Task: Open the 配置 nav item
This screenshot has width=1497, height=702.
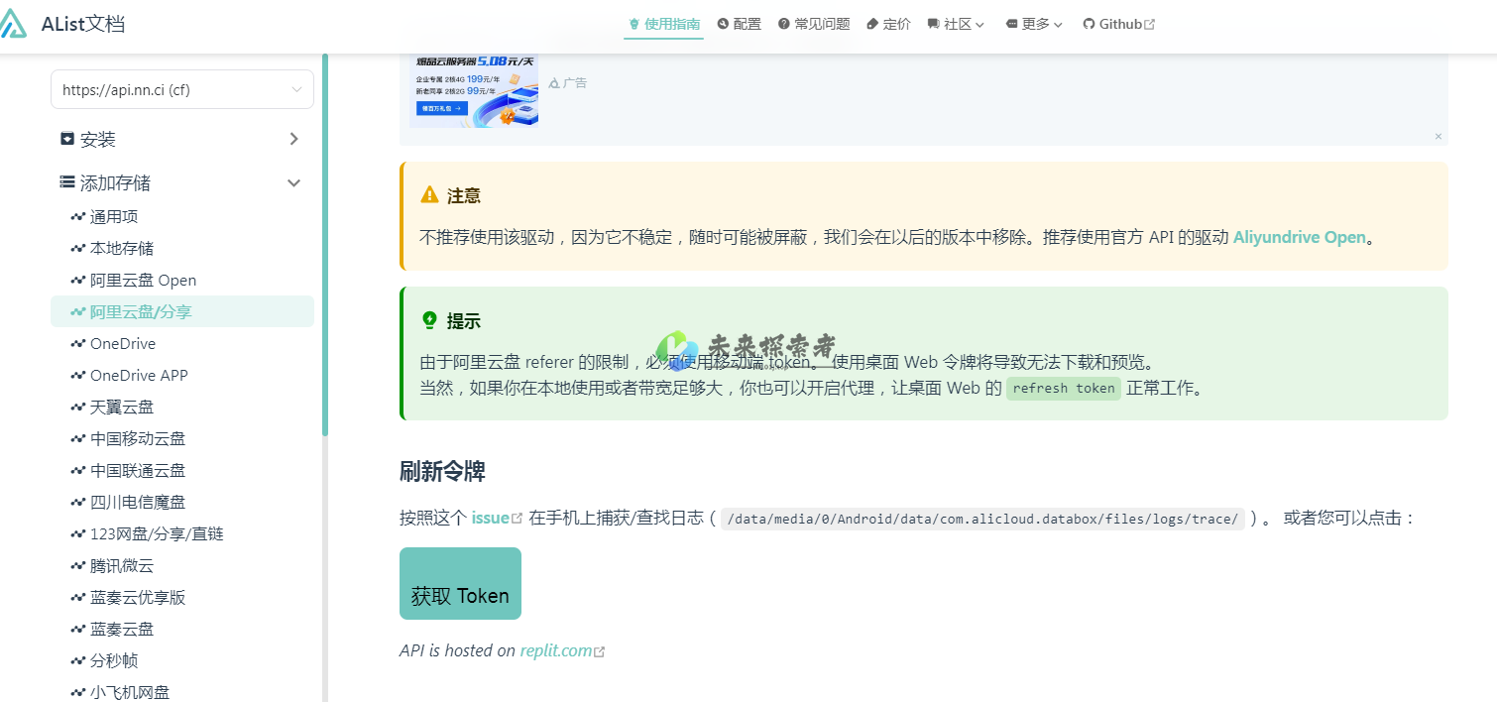Action: [740, 24]
